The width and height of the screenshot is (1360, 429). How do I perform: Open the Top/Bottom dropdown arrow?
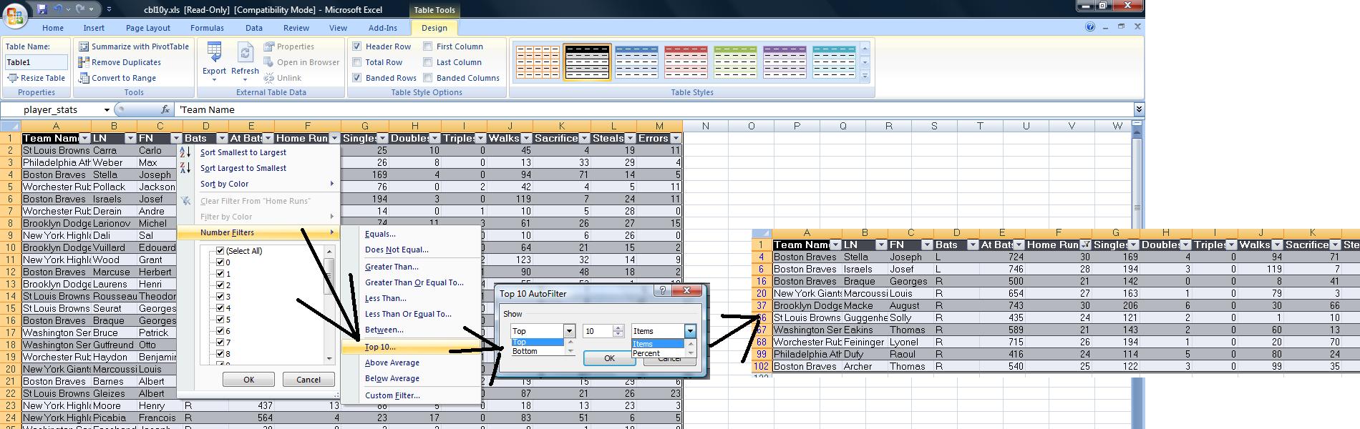pyautogui.click(x=569, y=331)
